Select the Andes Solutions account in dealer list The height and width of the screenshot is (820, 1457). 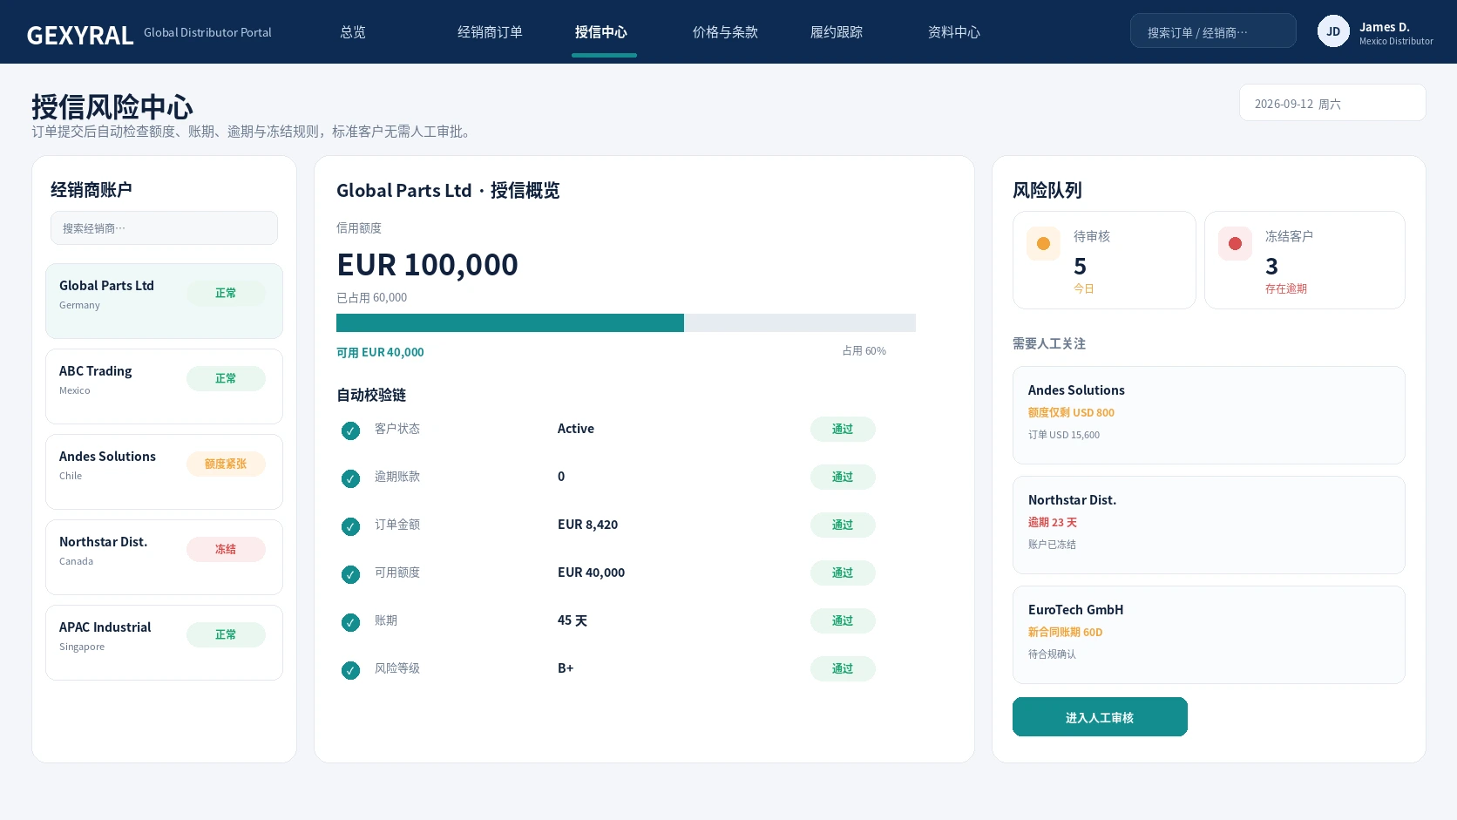click(x=164, y=471)
